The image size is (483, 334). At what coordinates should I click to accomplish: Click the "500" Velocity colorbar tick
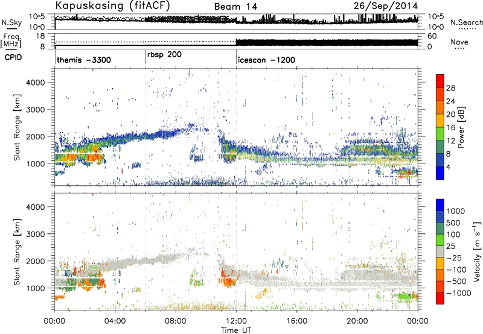[x=453, y=222]
